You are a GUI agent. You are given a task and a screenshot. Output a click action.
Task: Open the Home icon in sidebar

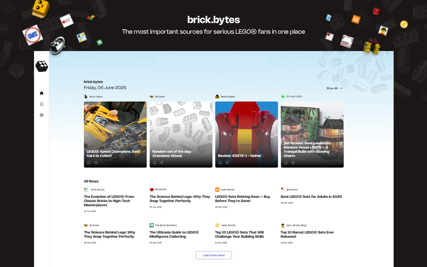(42, 93)
